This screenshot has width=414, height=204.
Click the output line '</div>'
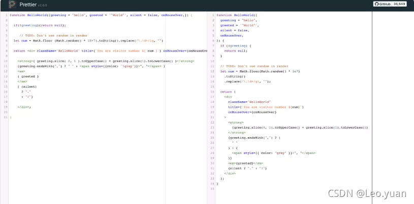coord(230,174)
